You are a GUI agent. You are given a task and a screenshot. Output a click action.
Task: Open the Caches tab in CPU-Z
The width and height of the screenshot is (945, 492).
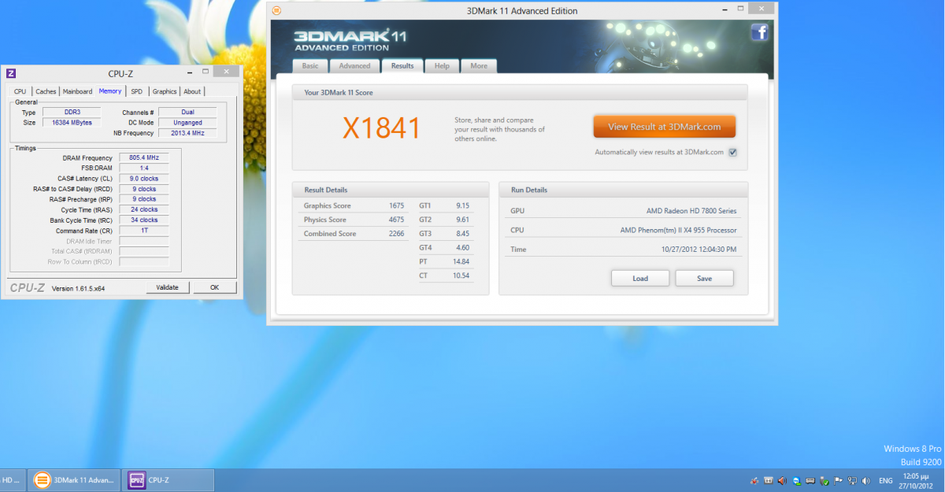point(46,91)
